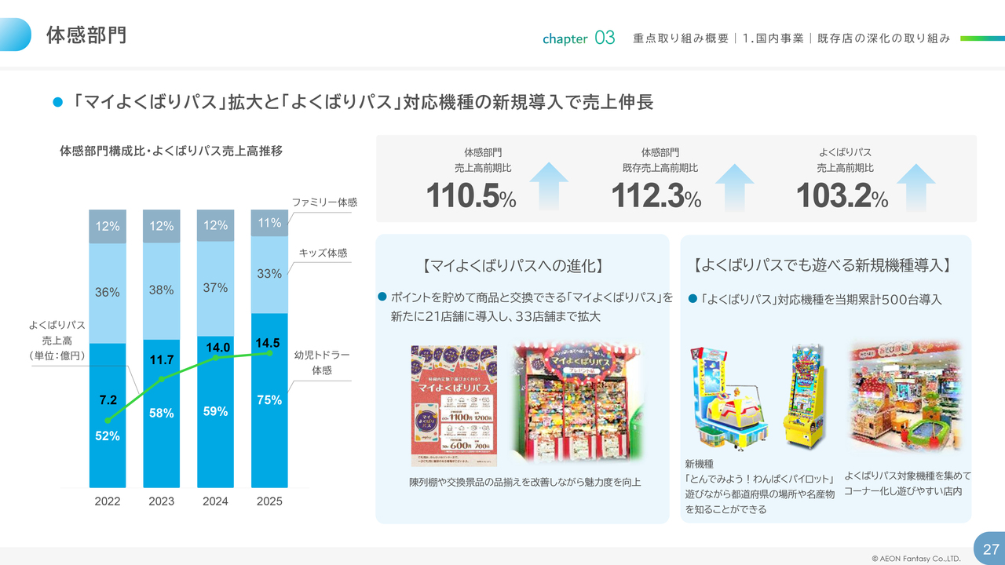Open the マイよくばりパス price poster image
This screenshot has height=565, width=1005.
[x=454, y=406]
